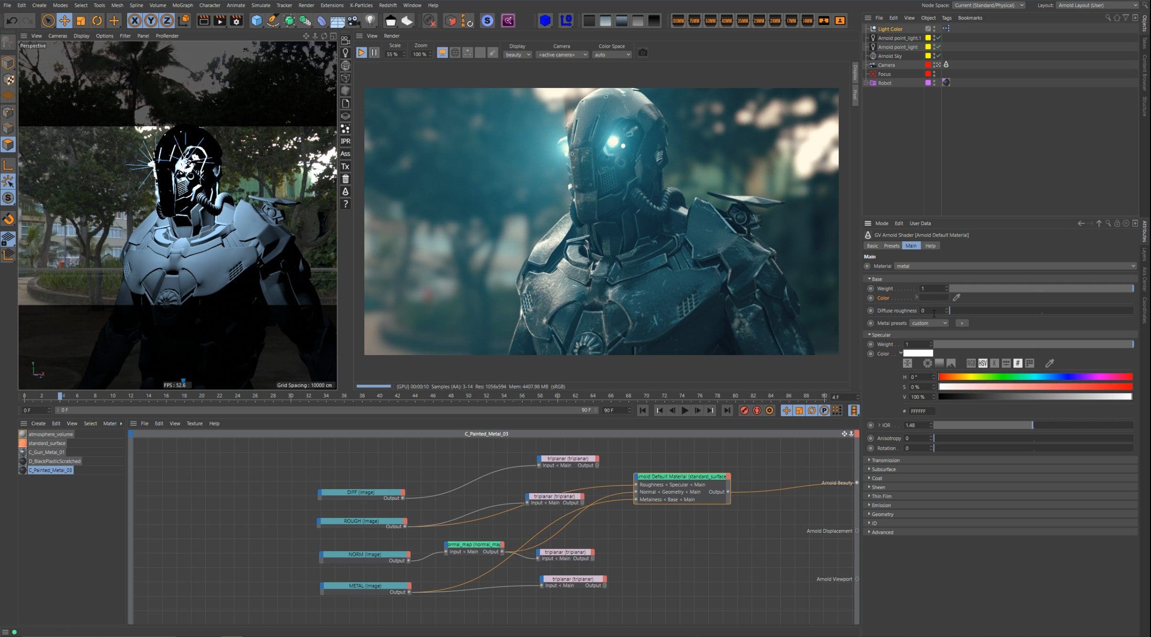Click the Arnold tag on Camera object

pyautogui.click(x=946, y=65)
